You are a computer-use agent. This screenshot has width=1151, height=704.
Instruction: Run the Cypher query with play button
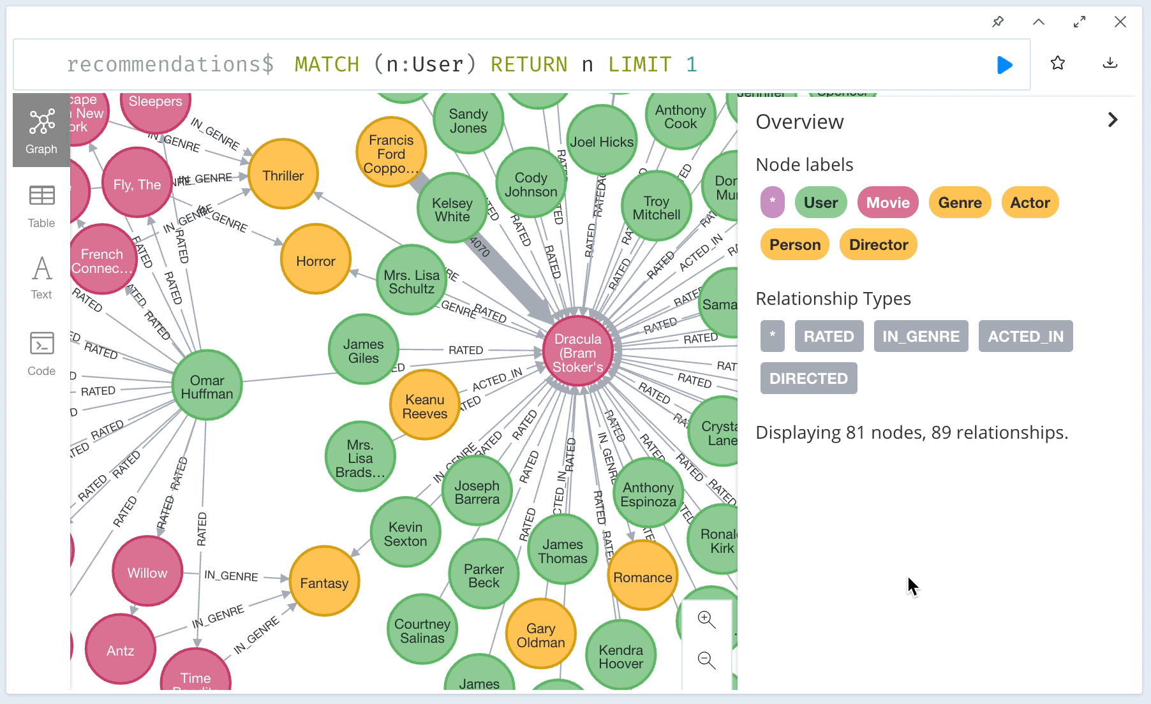tap(1004, 64)
